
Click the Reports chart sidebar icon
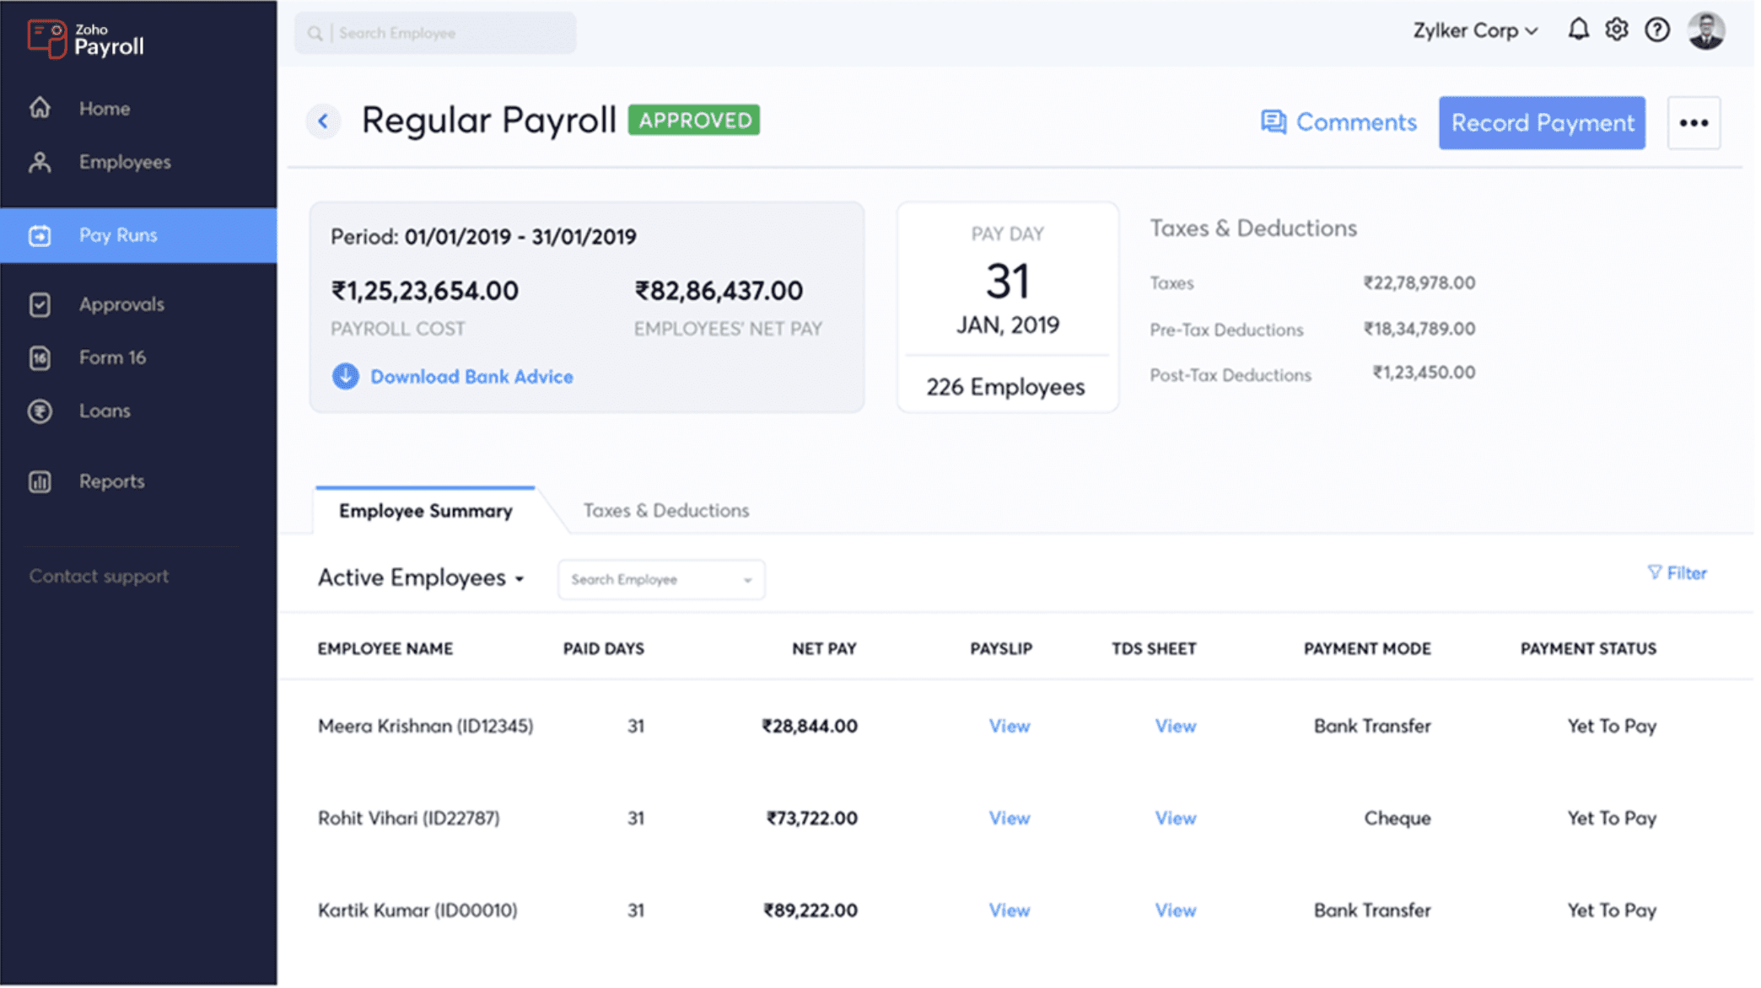tap(40, 481)
